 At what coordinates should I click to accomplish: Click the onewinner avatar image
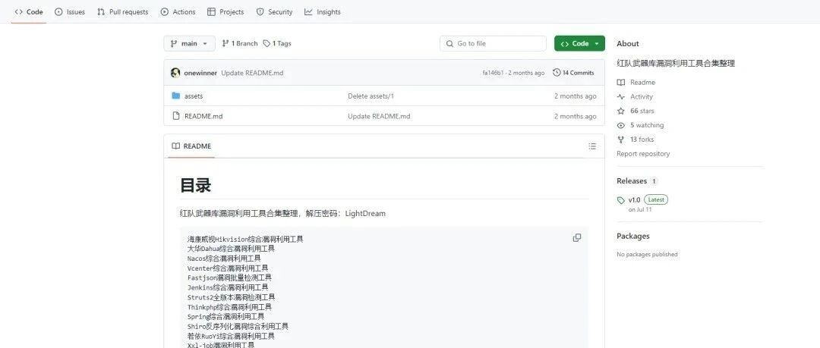(175, 73)
